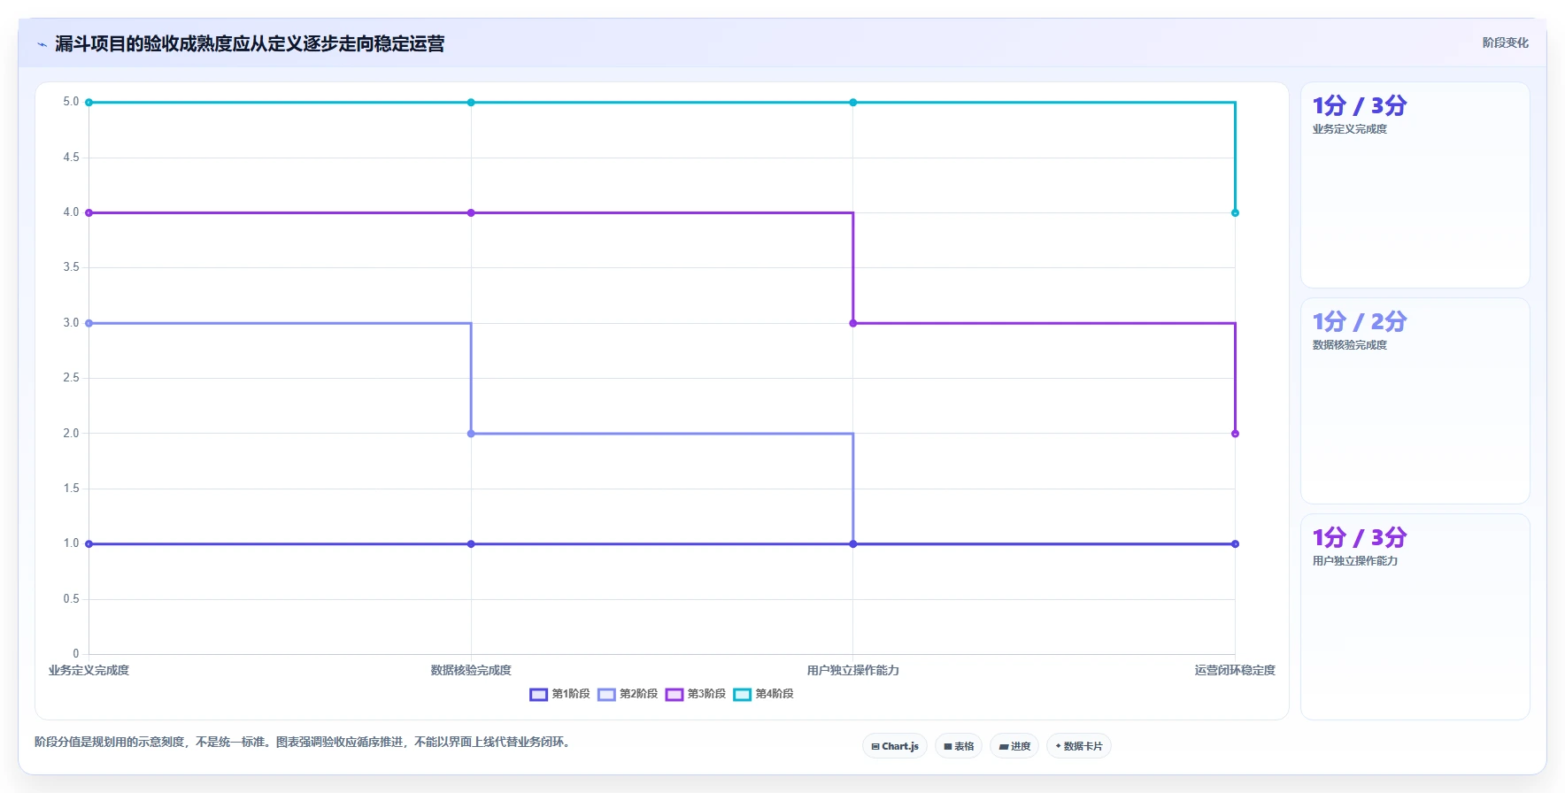Screen dimensions: 1565x793
Task: Click the y-axis tick 1.5
Action: 71,489
